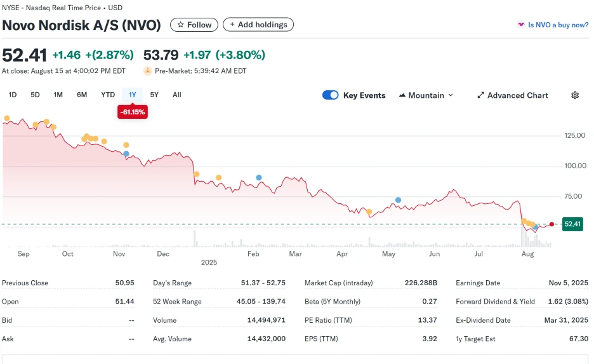Click the Volume value 14,494,971
594x364 pixels.
tap(267, 320)
